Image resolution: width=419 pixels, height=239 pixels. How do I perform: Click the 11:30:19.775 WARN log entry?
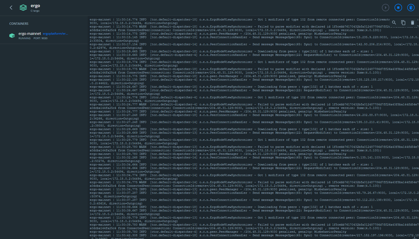coord(254,71)
